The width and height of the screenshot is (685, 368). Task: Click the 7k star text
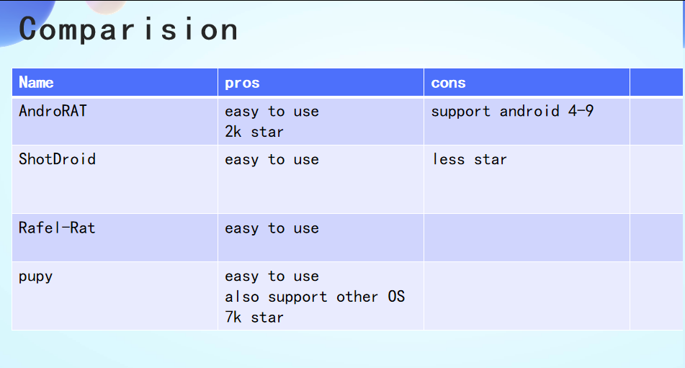point(254,317)
